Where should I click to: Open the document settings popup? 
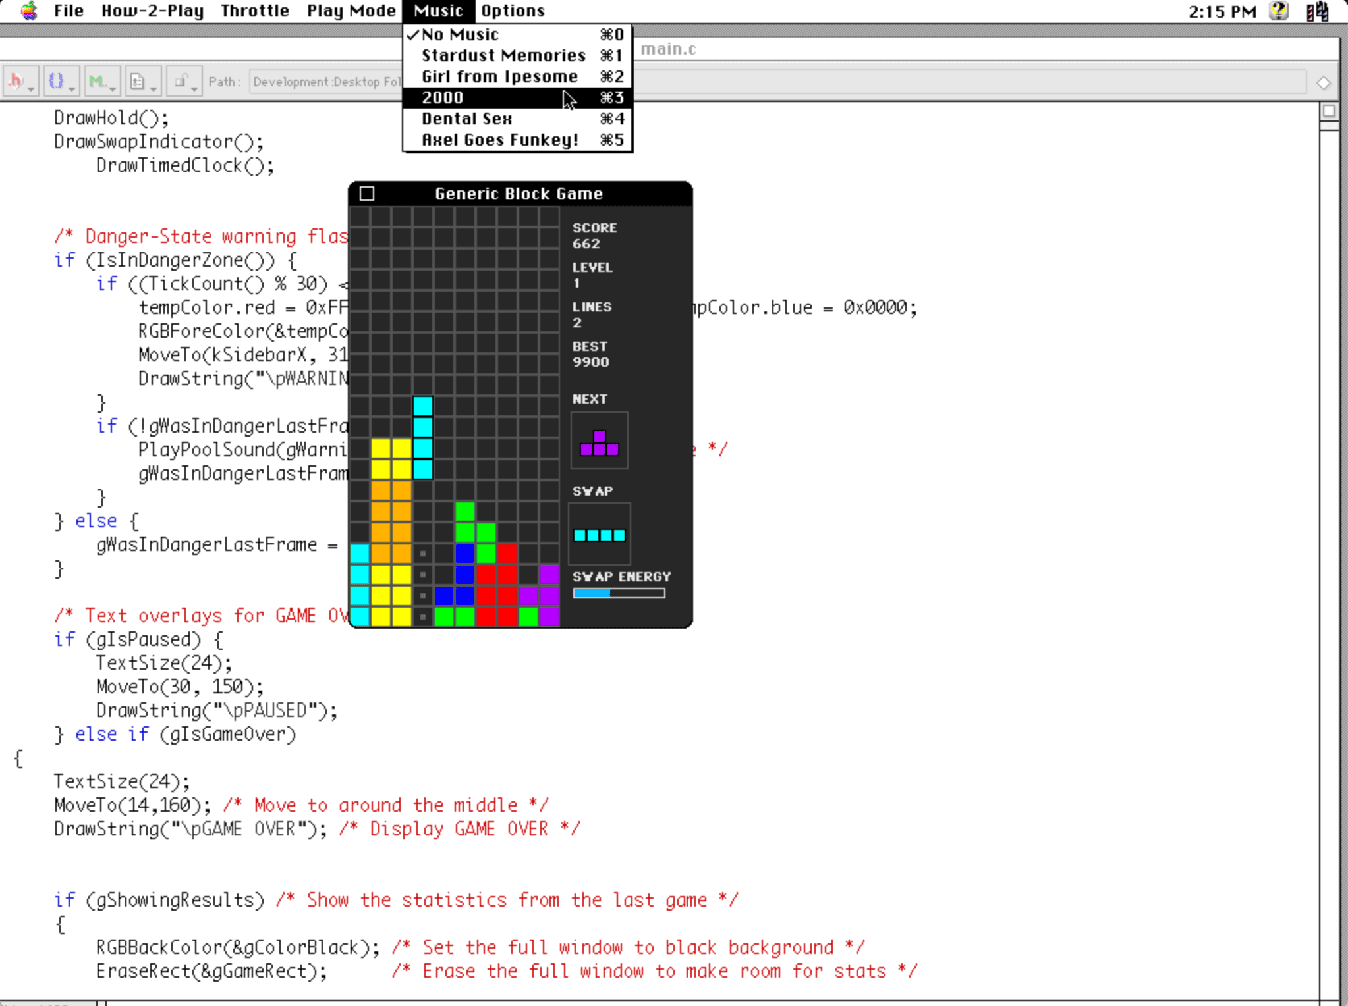click(143, 82)
